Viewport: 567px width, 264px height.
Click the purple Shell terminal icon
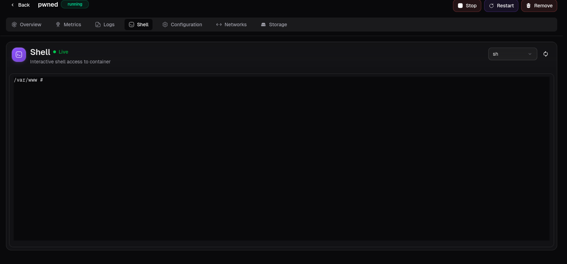point(19,55)
